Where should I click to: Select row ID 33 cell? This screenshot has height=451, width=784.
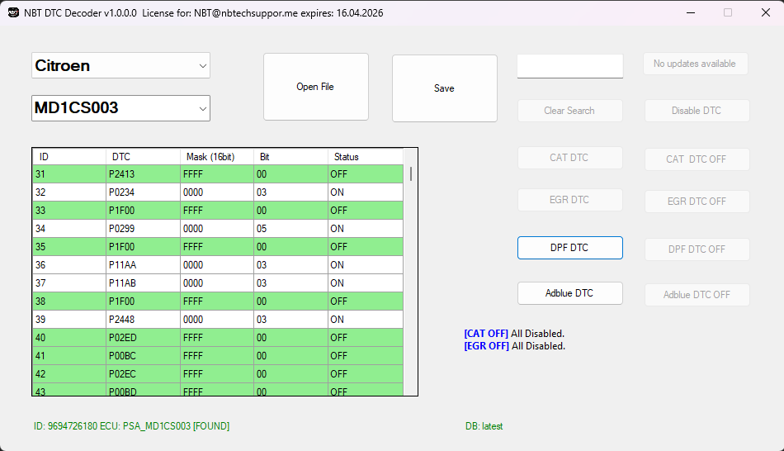pos(69,211)
